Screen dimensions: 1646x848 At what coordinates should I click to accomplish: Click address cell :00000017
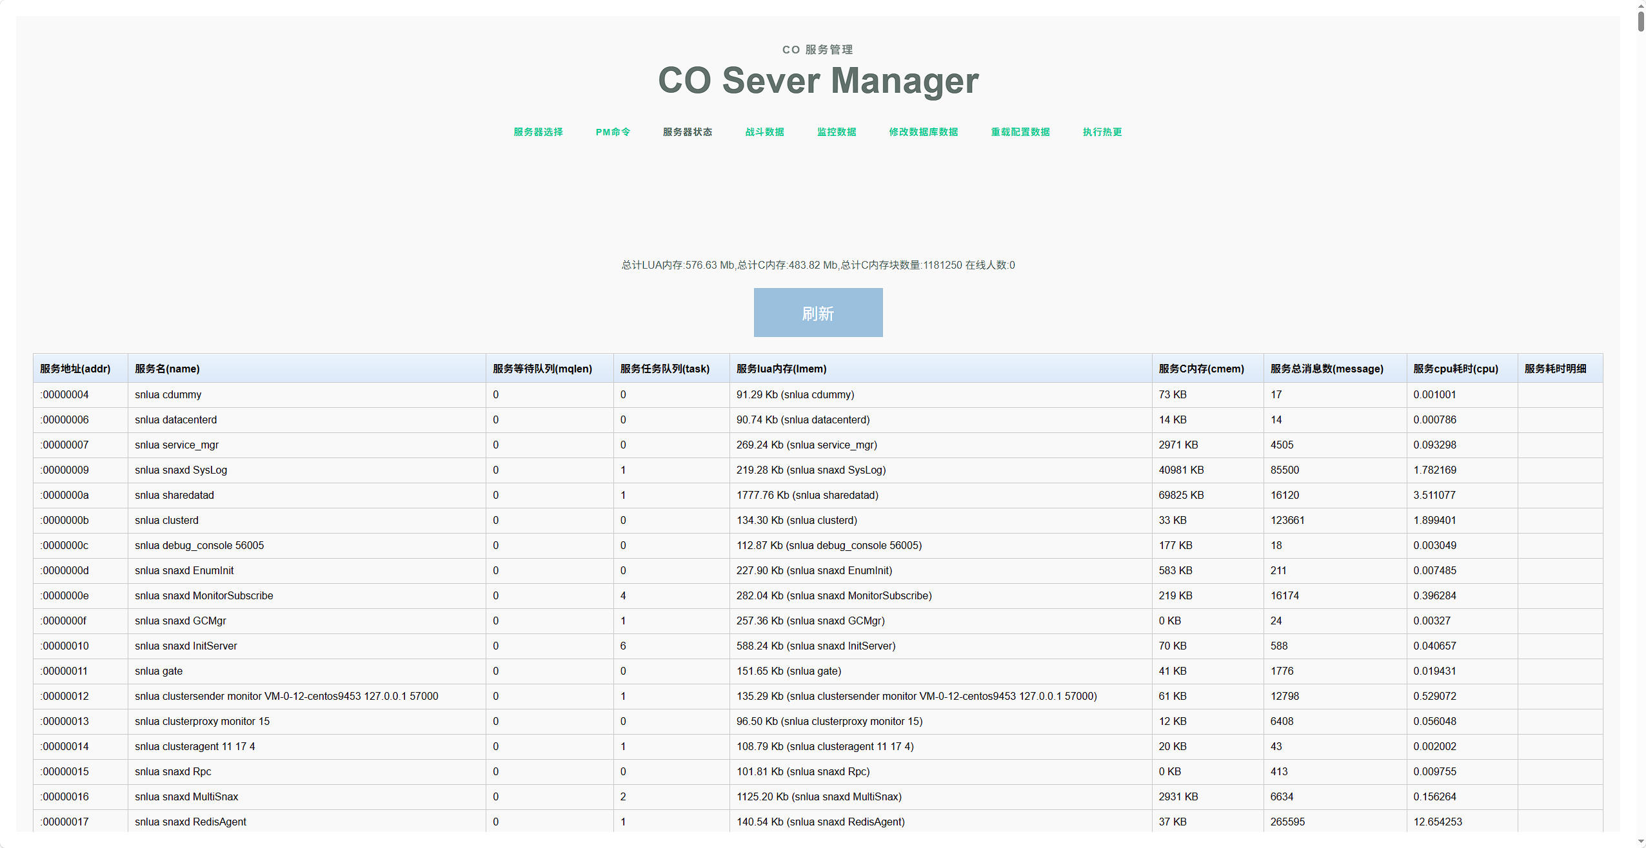coord(81,822)
